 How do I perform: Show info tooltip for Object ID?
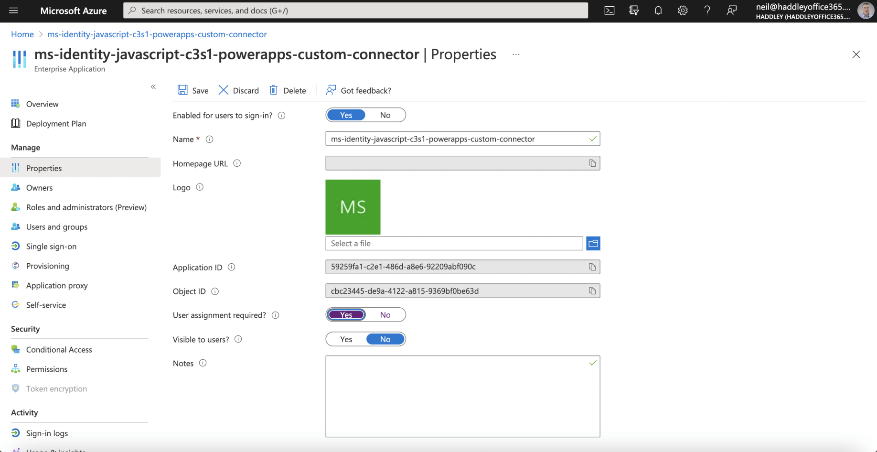[215, 291]
